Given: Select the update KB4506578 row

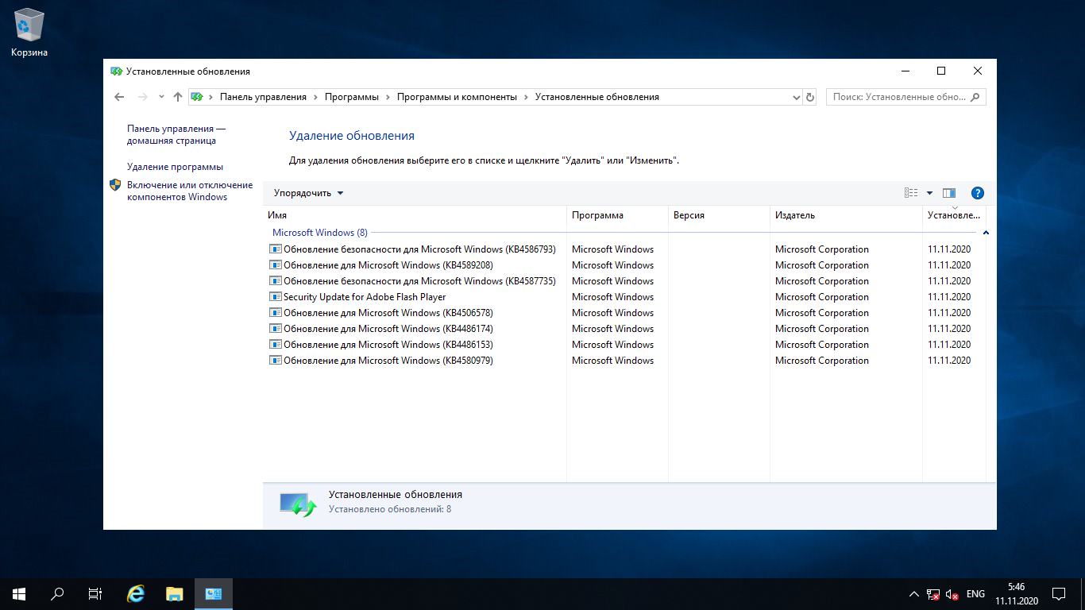Looking at the screenshot, I should click(624, 313).
